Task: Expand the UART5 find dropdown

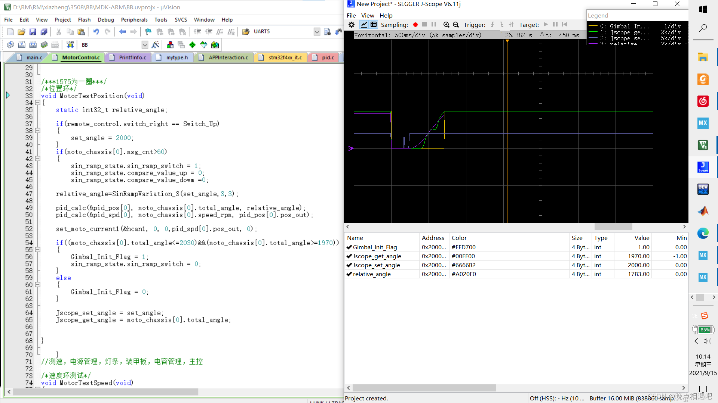Action: 317,32
